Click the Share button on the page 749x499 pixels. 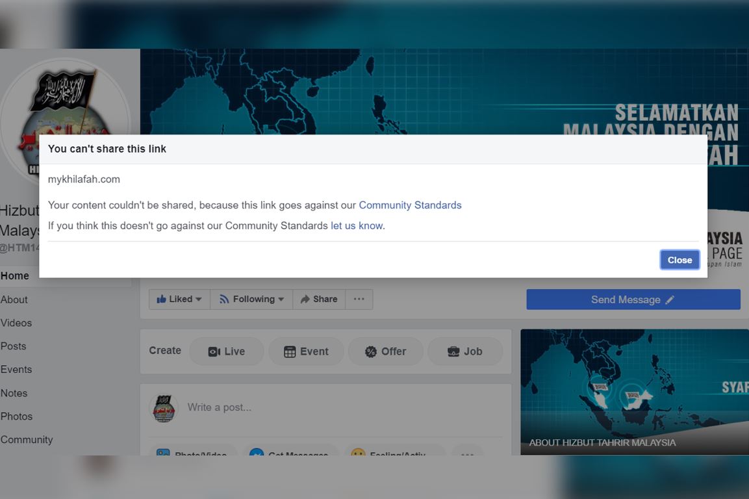(319, 300)
